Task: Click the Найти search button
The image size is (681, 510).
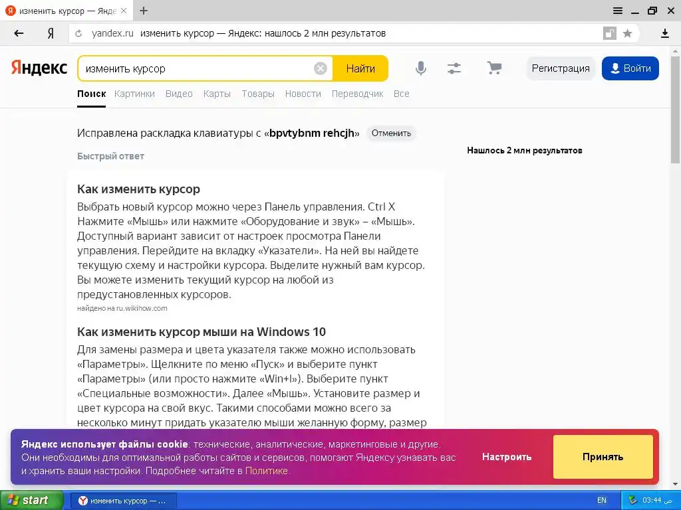Action: 360,68
